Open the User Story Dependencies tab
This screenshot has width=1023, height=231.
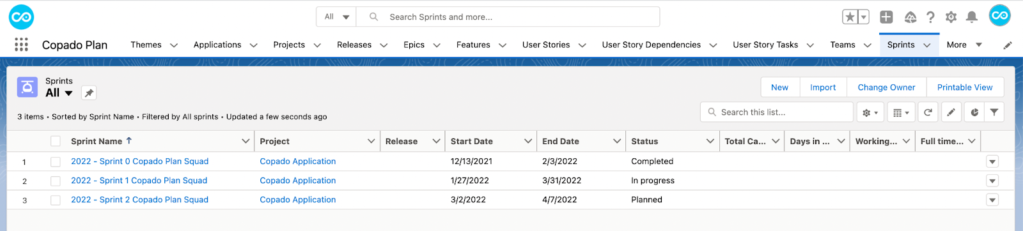[x=651, y=45]
